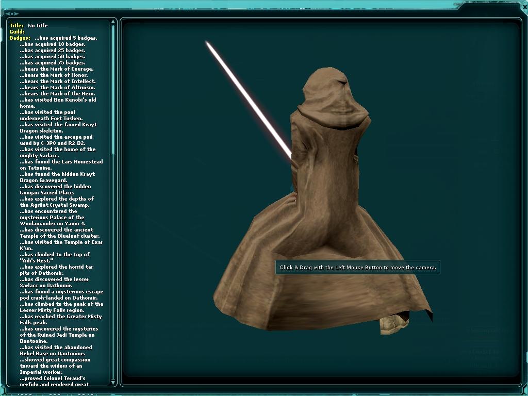Screen dimensions: 528x396
Task: Select the famed Krayt Dragon skeleton badge
Action: pyautogui.click(x=58, y=128)
